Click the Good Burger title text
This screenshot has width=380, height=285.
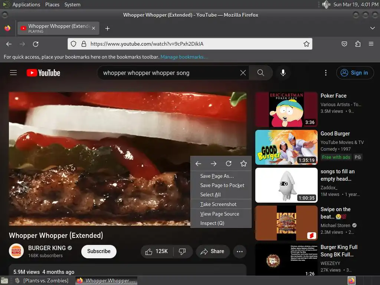click(335, 134)
